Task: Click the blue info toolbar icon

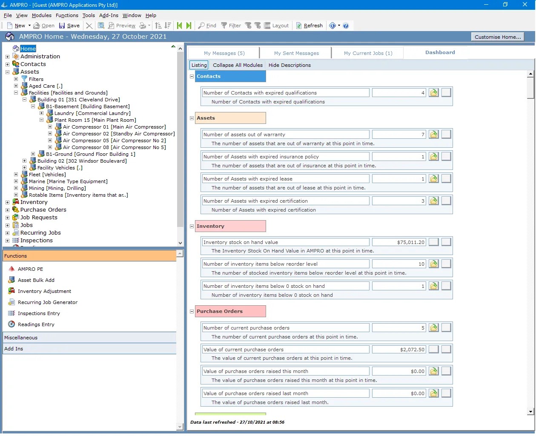Action: click(x=332, y=26)
